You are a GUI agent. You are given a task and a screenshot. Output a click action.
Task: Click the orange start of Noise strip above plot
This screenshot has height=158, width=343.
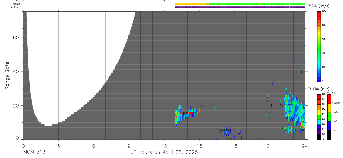[x=190, y=4]
